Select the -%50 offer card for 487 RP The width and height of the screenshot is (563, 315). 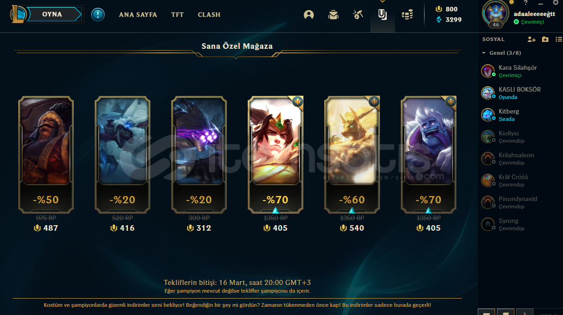[x=46, y=155]
